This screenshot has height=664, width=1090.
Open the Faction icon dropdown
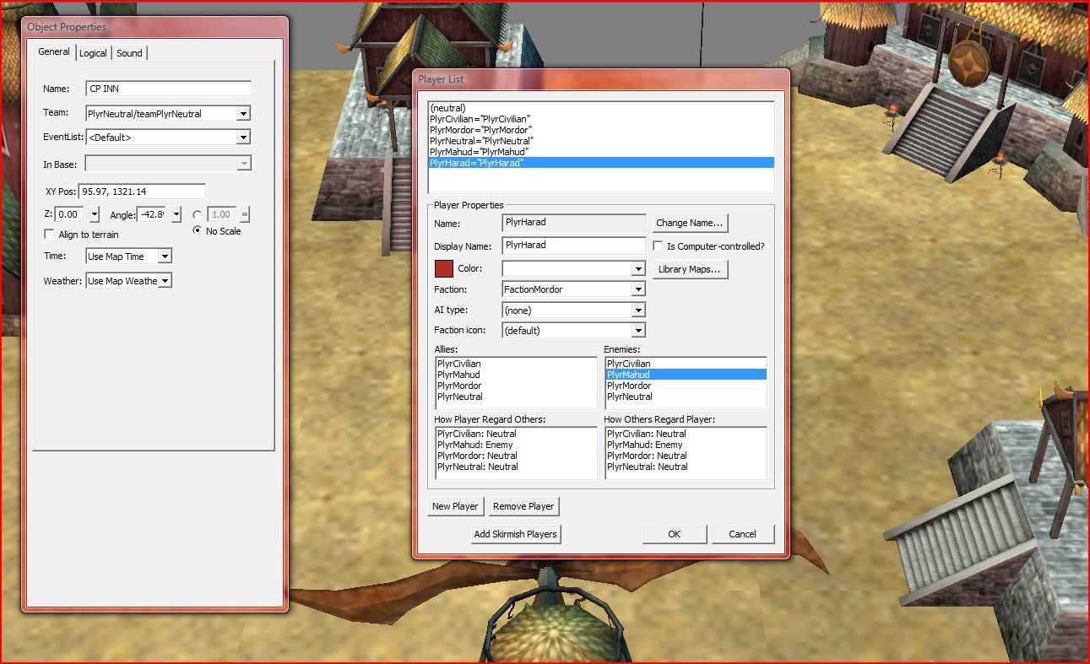click(x=638, y=331)
